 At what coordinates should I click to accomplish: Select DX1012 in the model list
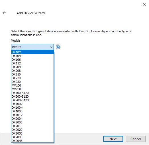click(32, 115)
